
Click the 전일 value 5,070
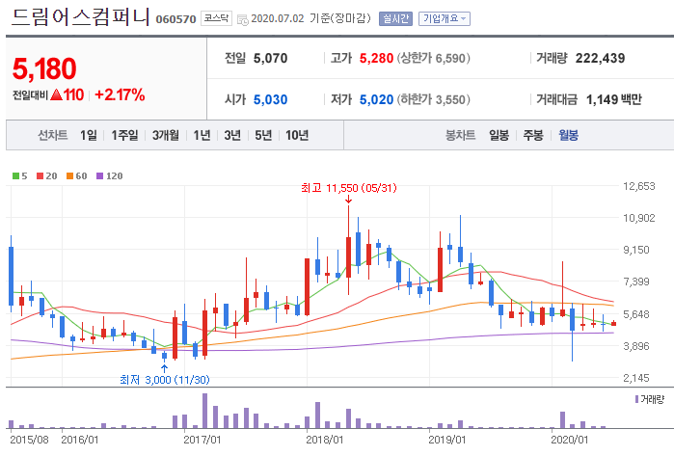(x=270, y=58)
